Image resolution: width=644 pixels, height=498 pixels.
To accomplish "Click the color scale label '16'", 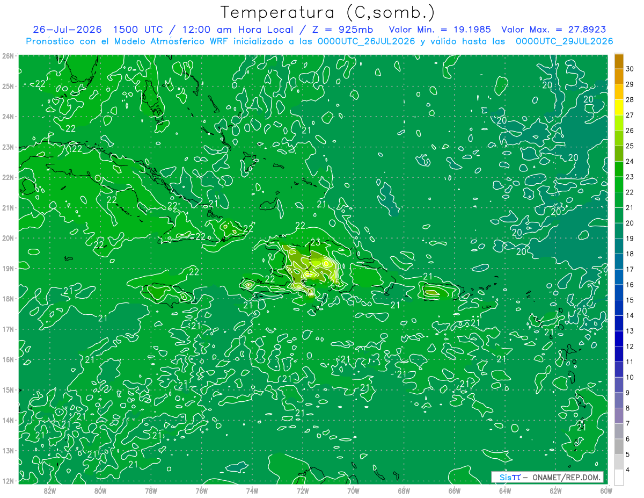I will coord(630,285).
